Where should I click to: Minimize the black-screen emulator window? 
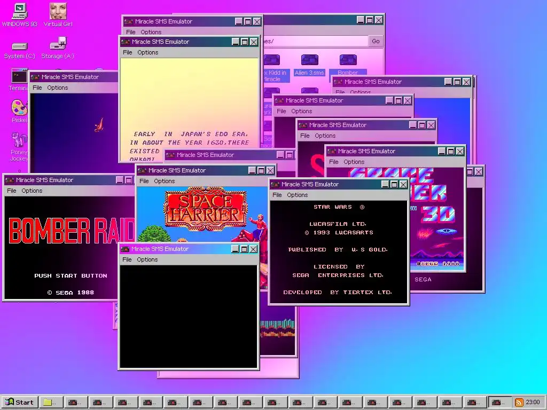(235, 249)
